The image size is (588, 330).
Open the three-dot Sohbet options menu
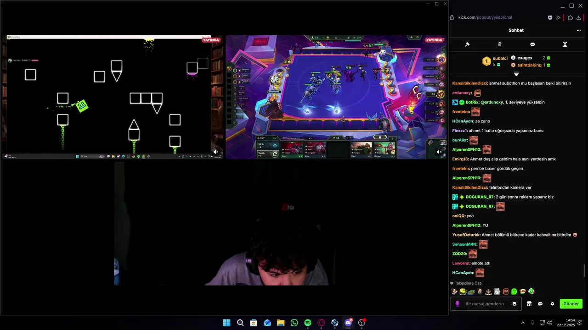tap(579, 30)
